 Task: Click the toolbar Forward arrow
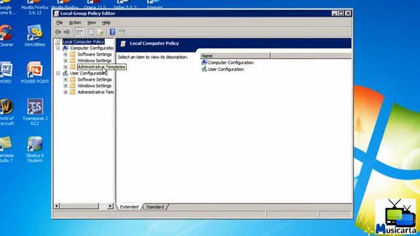pyautogui.click(x=67, y=32)
